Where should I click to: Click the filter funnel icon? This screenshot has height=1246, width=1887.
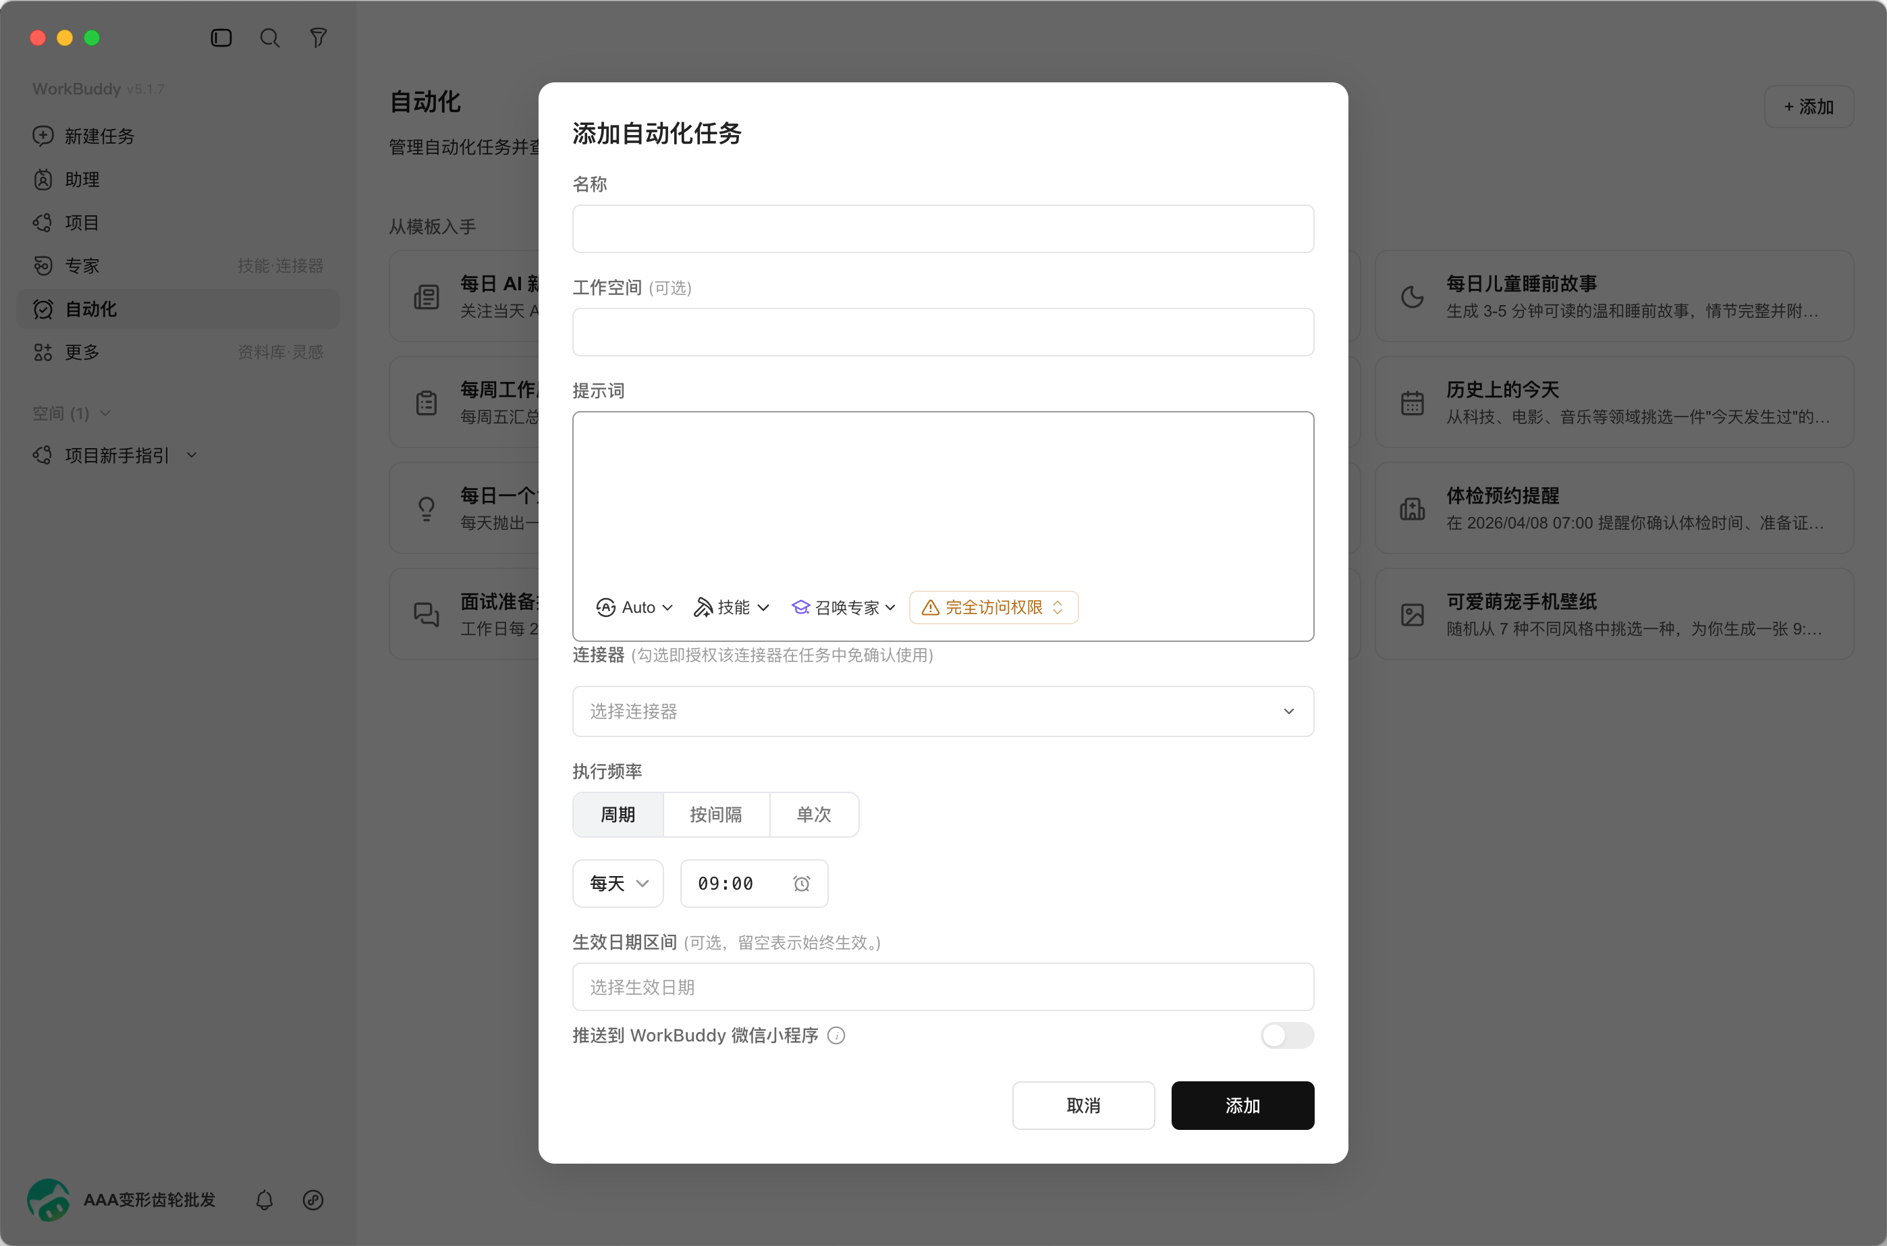(x=318, y=38)
